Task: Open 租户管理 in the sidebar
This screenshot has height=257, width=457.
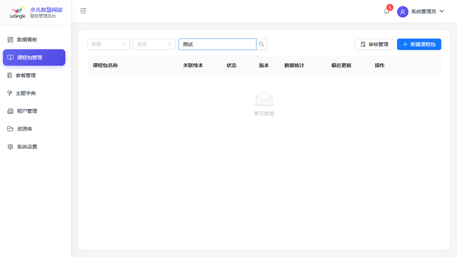Action: (x=27, y=111)
